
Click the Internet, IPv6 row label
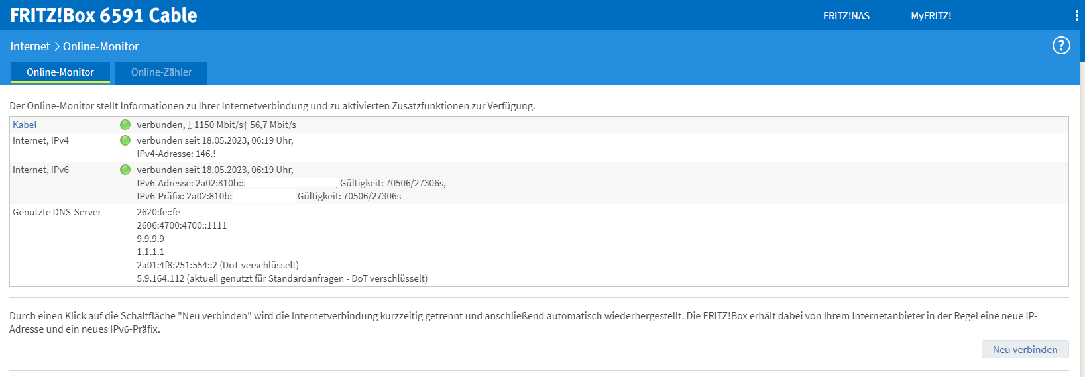40,170
